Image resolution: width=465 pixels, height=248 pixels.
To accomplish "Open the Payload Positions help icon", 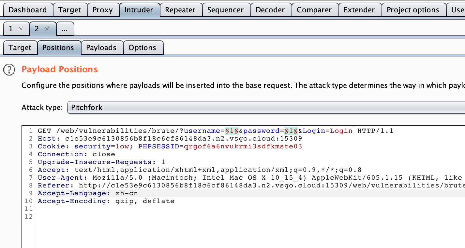I will 9,70.
